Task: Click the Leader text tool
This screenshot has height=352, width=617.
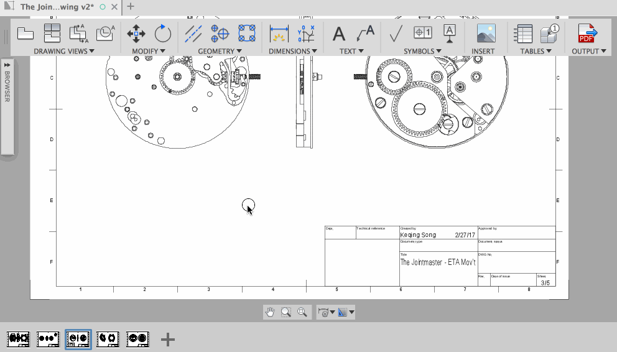Action: 365,33
